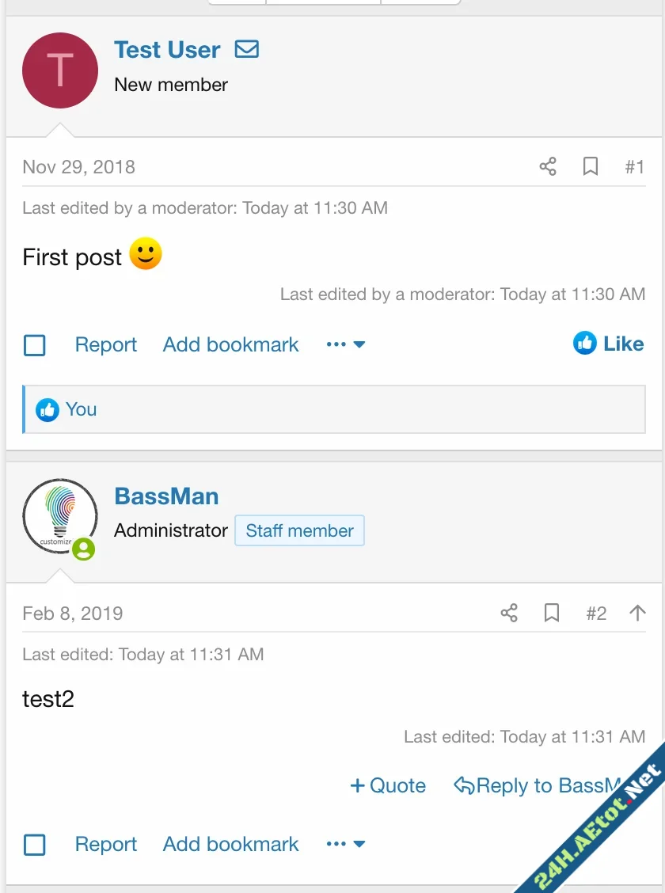Click the share icon on post #2

509,614
